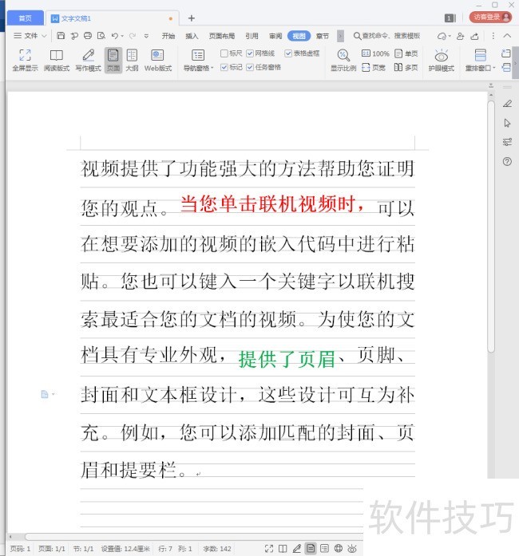
Task: Click the 查找命令 search commands field
Action: pyautogui.click(x=387, y=36)
